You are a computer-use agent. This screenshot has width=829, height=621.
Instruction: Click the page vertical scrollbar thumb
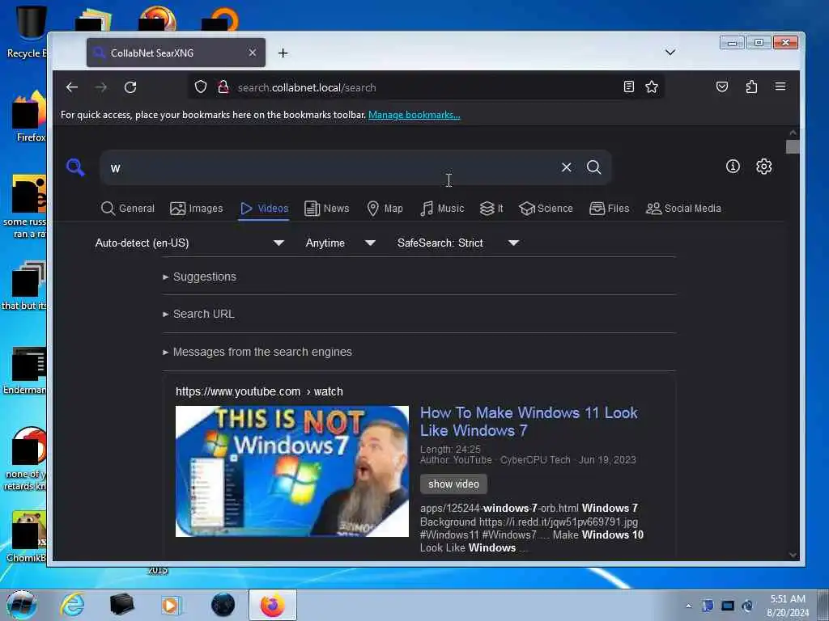[792, 147]
